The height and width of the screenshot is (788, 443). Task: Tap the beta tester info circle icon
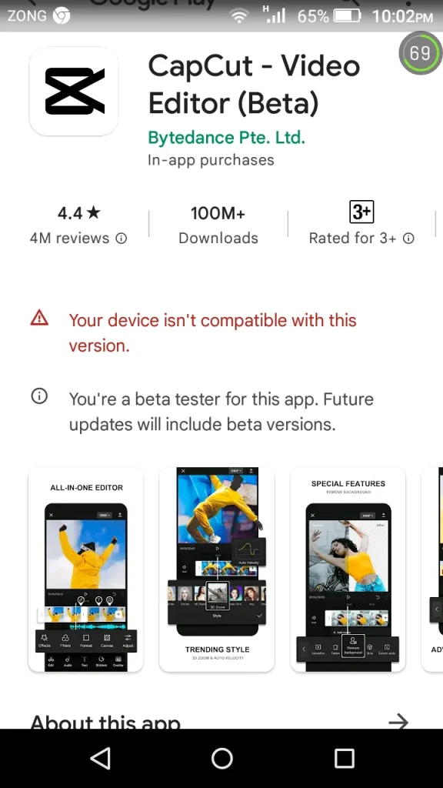coord(39,396)
